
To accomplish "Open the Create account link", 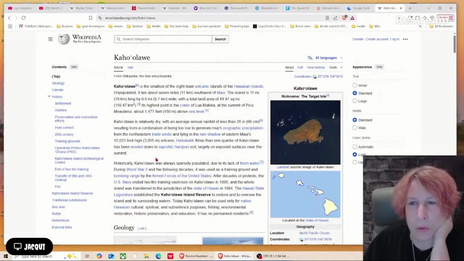I will click(x=377, y=39).
